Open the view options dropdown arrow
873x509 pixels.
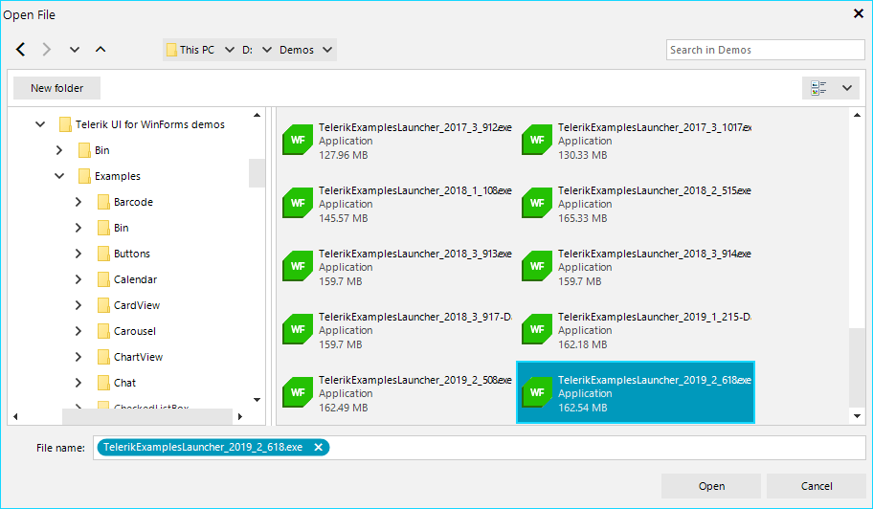click(847, 88)
